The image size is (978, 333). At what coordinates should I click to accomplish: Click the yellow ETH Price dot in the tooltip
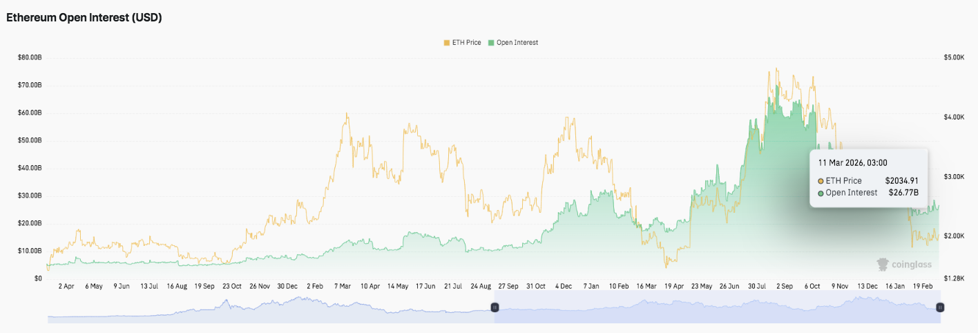[821, 181]
